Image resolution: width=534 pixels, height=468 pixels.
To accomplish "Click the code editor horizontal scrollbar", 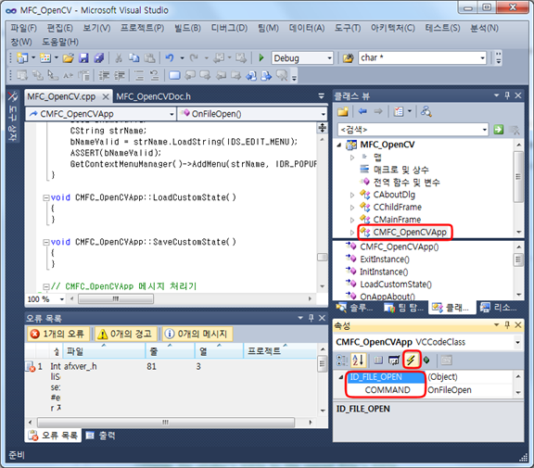I will coord(116,298).
